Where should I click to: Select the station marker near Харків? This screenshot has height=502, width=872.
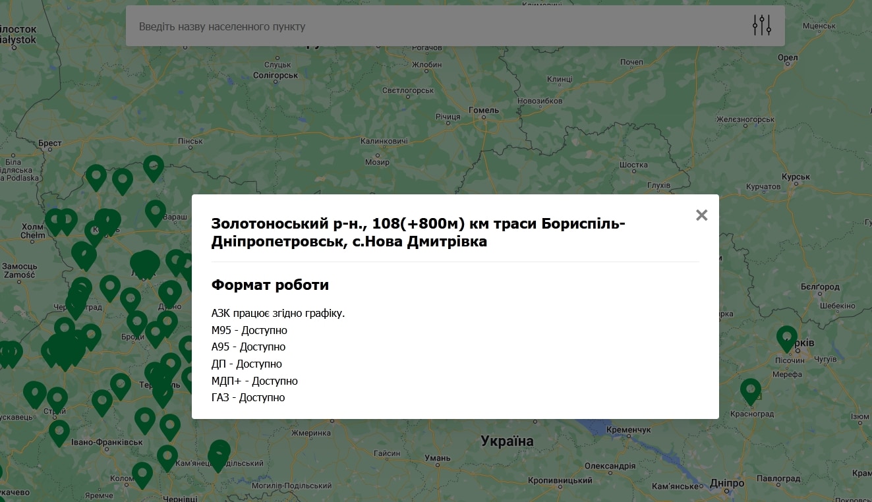coord(787,338)
